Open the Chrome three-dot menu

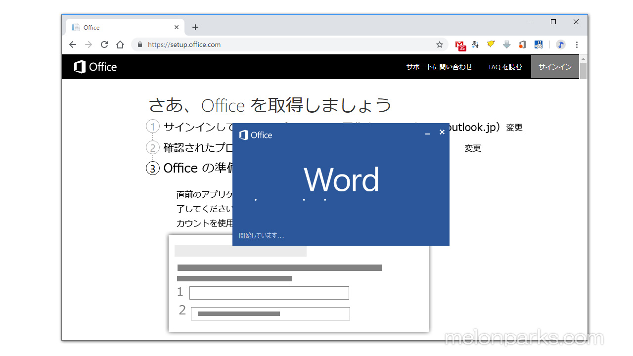577,44
